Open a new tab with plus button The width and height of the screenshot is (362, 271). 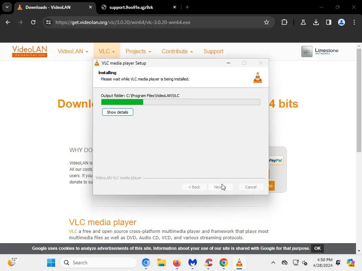click(x=187, y=7)
